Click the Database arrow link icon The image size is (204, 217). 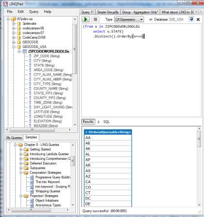[151, 19]
